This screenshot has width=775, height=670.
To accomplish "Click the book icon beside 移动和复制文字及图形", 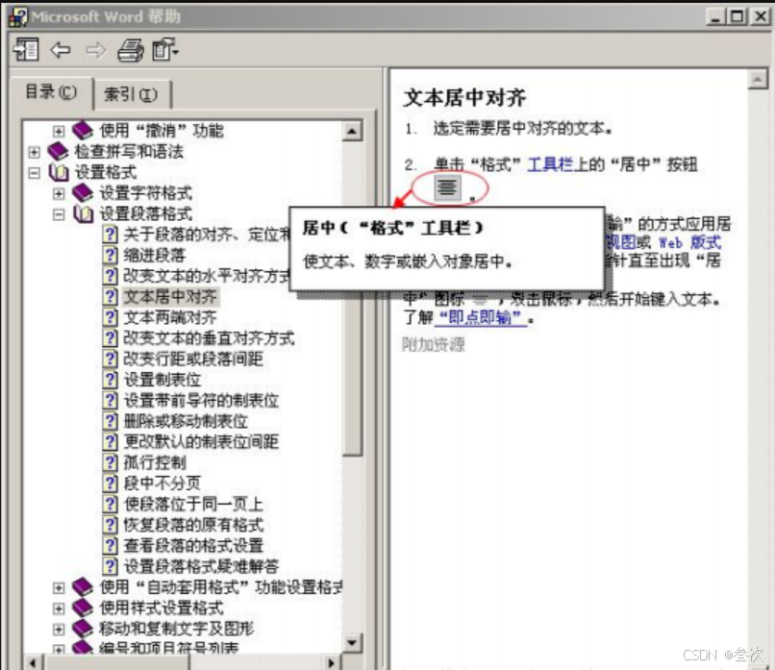I will 83,629.
